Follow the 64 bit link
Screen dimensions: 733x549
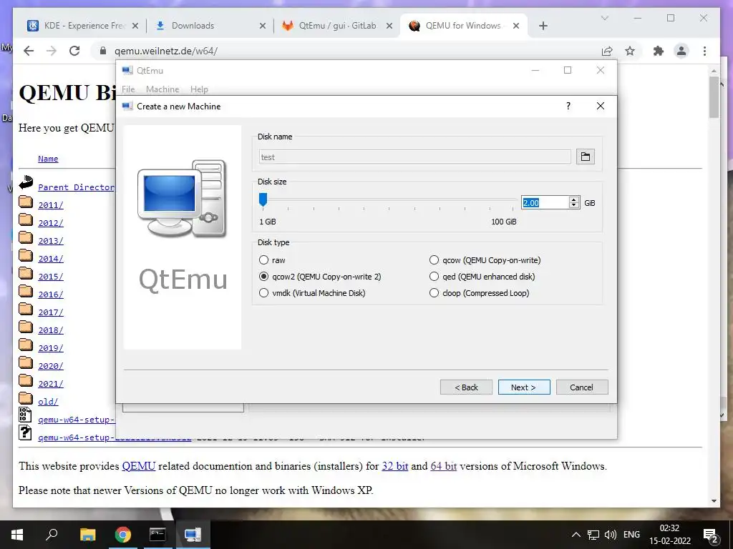(443, 466)
